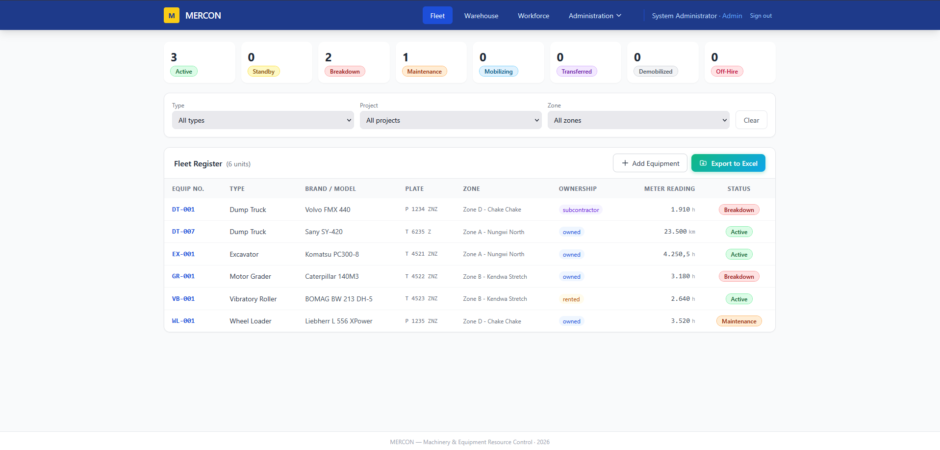Click Breakdown status badge in DT-001 row
The height and width of the screenshot is (450, 940).
[739, 210]
